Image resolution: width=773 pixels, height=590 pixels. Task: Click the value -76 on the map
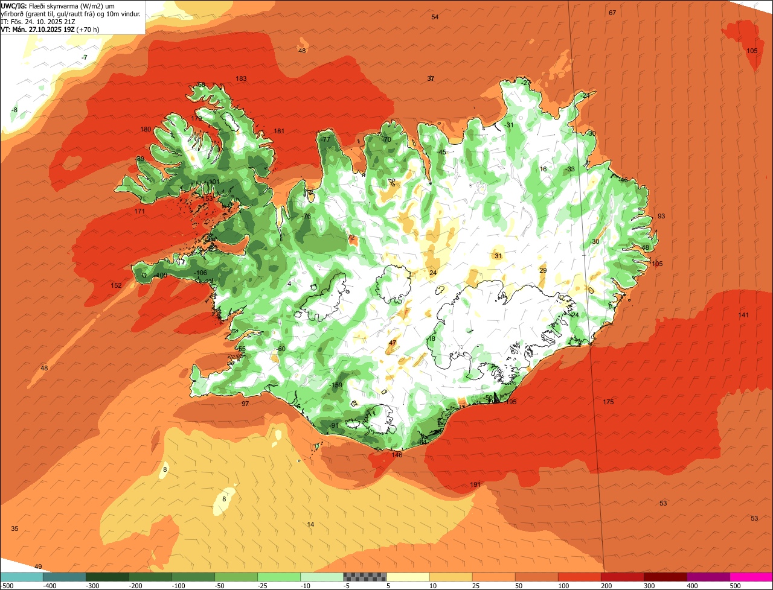[x=306, y=217]
